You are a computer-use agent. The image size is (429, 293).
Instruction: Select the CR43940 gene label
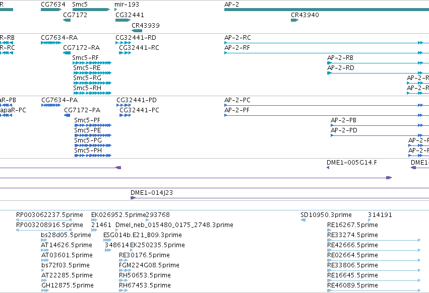click(x=305, y=15)
